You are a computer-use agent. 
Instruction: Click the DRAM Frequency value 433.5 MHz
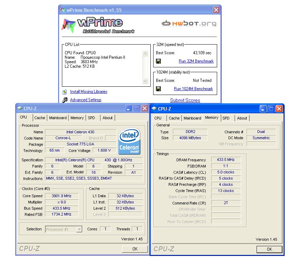pos(226,160)
